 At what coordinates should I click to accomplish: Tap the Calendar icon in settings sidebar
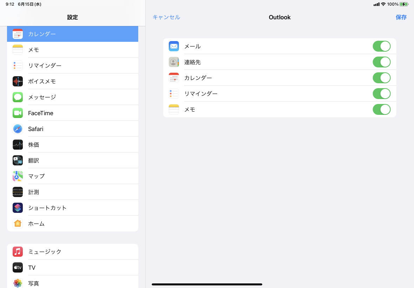(x=18, y=34)
